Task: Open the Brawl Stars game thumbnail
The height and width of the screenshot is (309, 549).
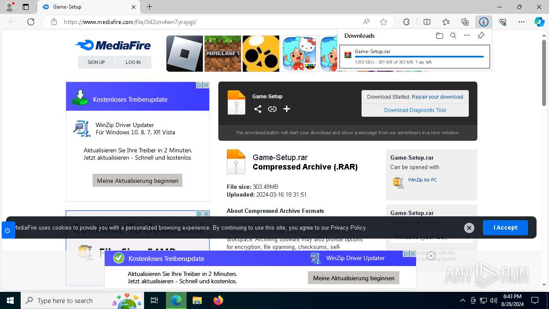Action: click(261, 54)
